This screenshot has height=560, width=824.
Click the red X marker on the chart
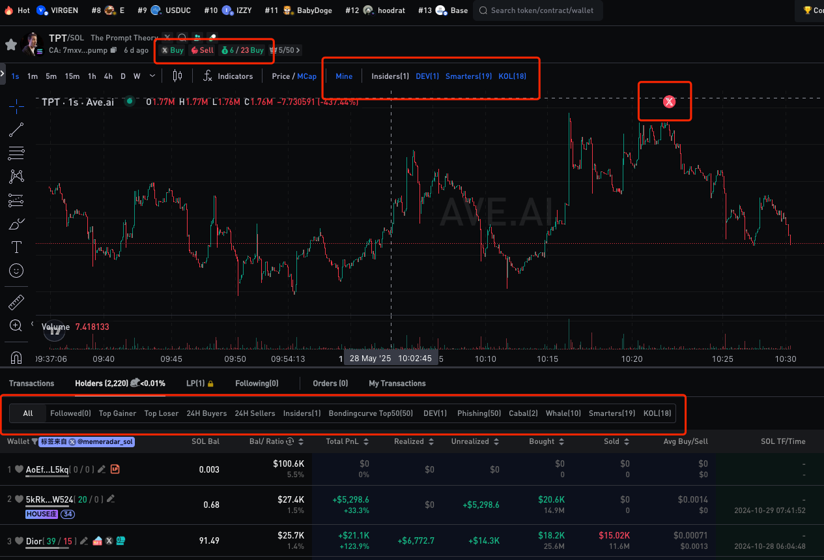pos(669,101)
